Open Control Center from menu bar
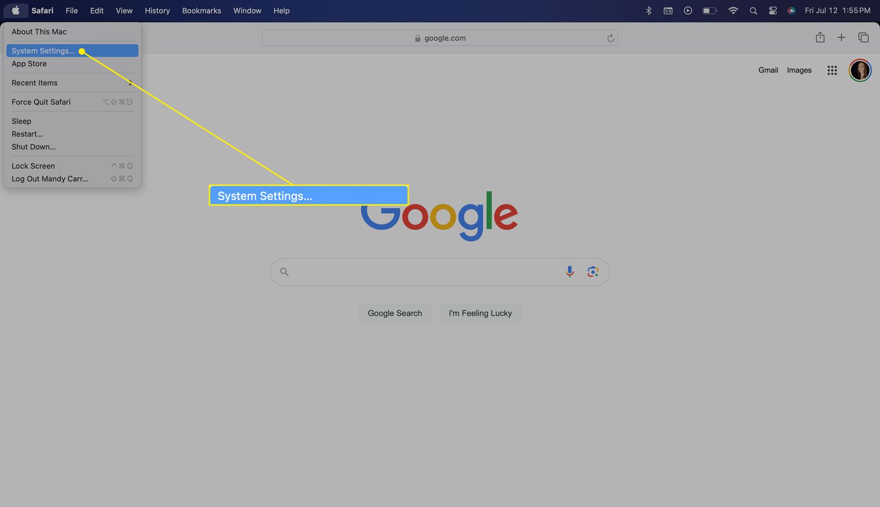Image resolution: width=880 pixels, height=507 pixels. point(773,11)
